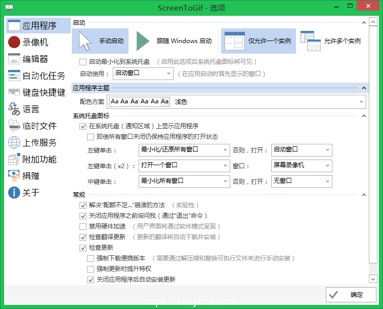
Task: Click scrollbar up arrow
Action: coord(373,22)
